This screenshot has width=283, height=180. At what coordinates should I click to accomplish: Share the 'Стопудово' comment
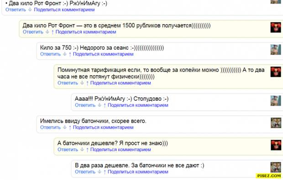click(x=138, y=105)
